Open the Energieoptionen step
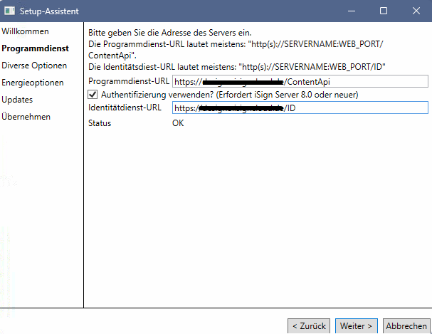The image size is (432, 334). click(x=33, y=83)
